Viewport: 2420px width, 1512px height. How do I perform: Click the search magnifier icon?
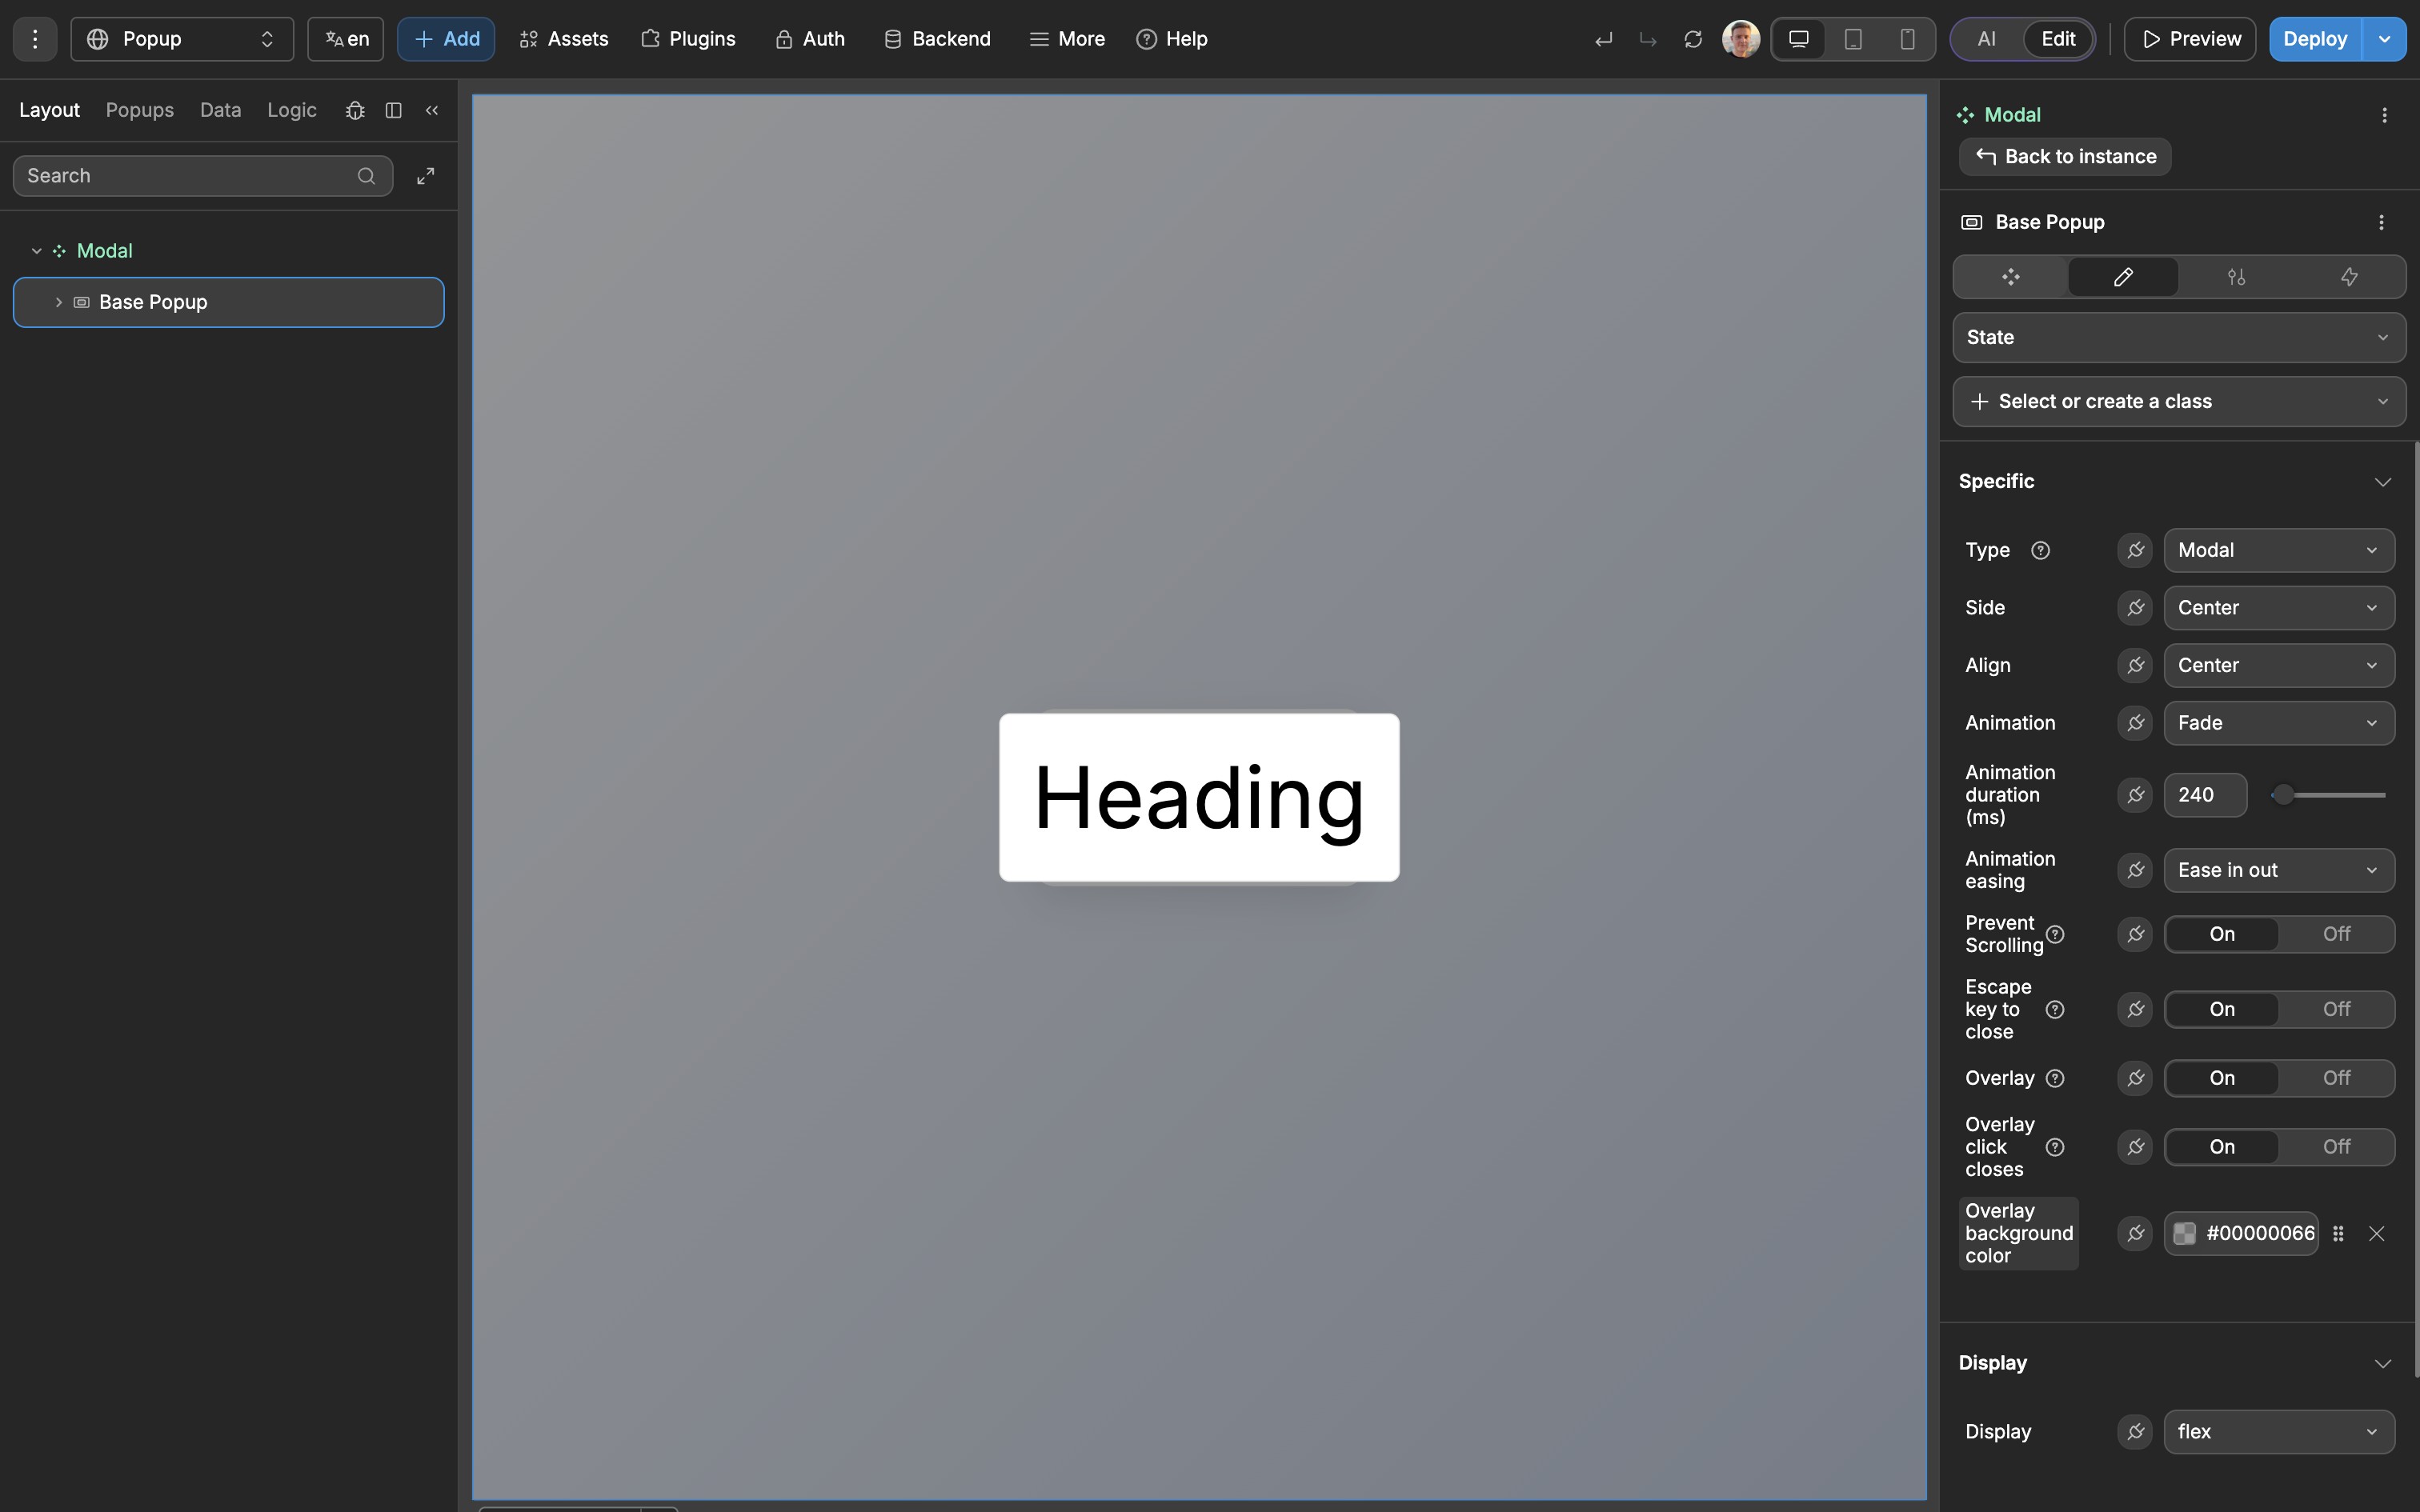366,176
